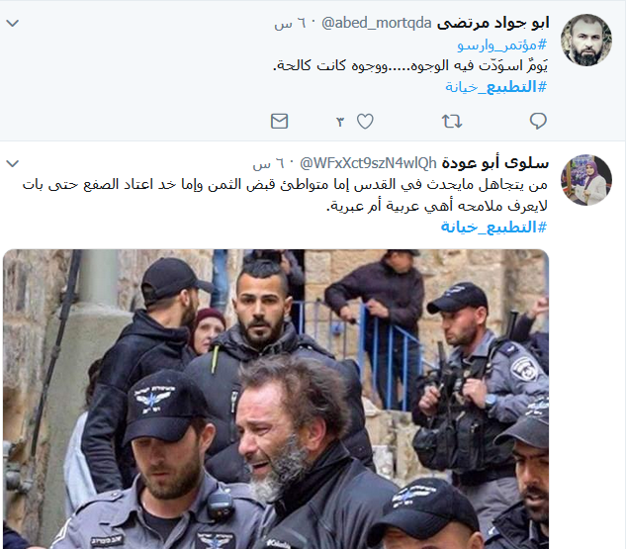The height and width of the screenshot is (549, 626).
Task: Open @abed_mortqda handle
Action: [377, 23]
